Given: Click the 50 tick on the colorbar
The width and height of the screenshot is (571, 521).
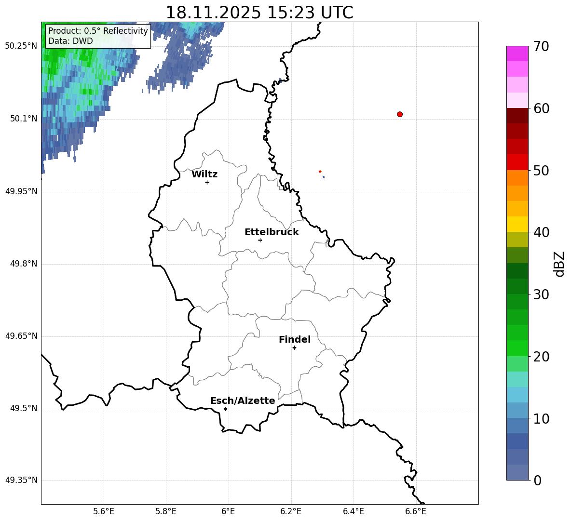Looking at the screenshot, I should [541, 170].
